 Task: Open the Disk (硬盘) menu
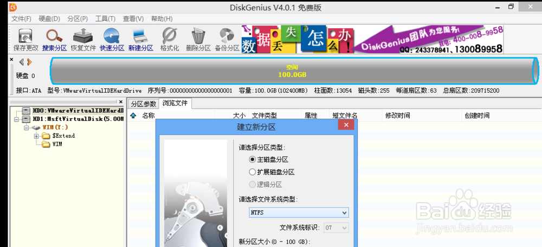(x=49, y=18)
